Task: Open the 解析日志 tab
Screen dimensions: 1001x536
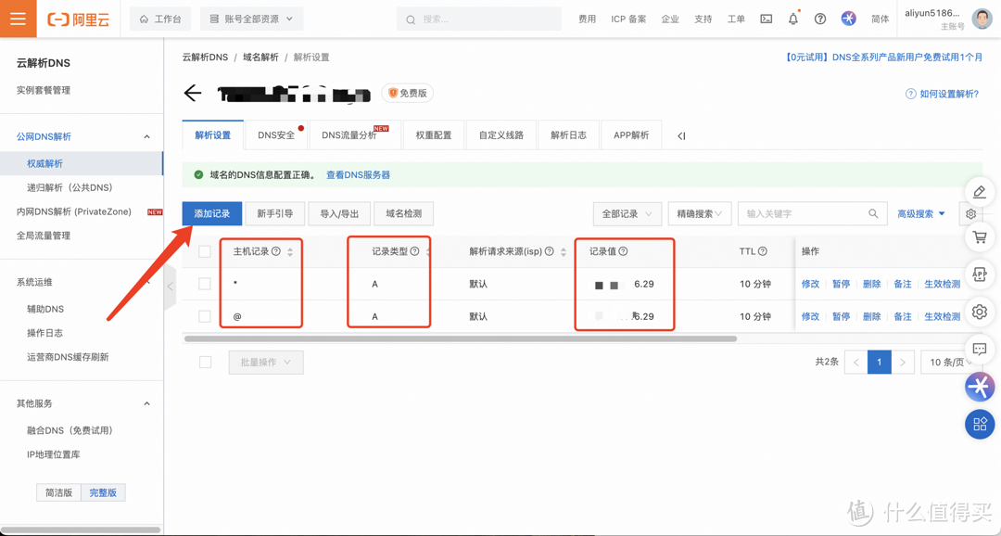Action: [568, 134]
